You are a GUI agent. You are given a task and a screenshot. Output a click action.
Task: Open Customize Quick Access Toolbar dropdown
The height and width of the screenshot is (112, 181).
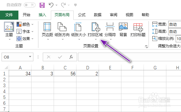pyautogui.click(x=76, y=5)
